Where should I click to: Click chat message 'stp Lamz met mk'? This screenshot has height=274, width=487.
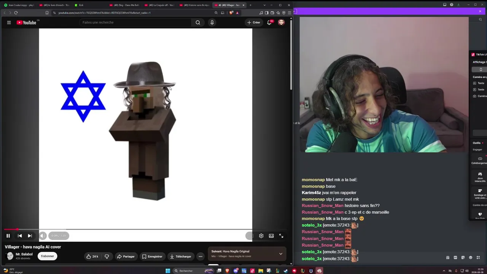342,199
